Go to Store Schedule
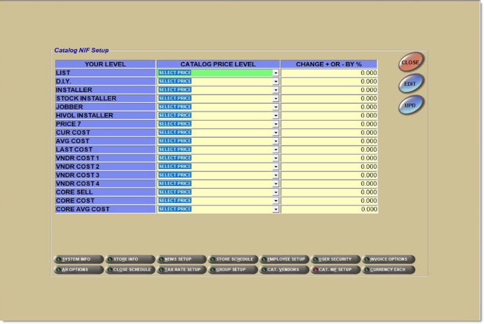The height and width of the screenshot is (324, 484). (x=233, y=259)
